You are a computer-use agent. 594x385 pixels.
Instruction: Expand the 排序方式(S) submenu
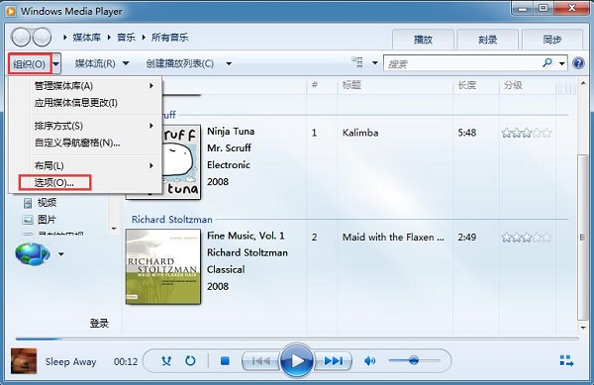tap(151, 126)
